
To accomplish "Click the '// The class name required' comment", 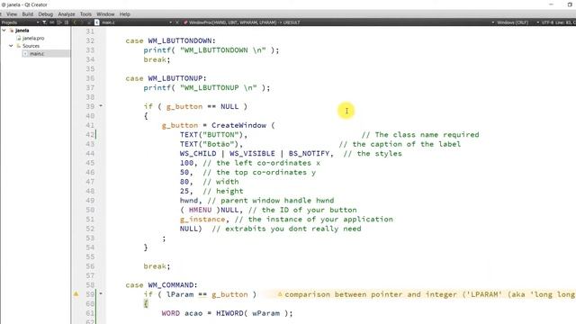I will pyautogui.click(x=420, y=135).
